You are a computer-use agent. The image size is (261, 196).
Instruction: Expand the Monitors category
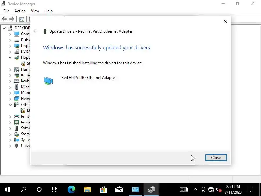[x=10, y=93]
